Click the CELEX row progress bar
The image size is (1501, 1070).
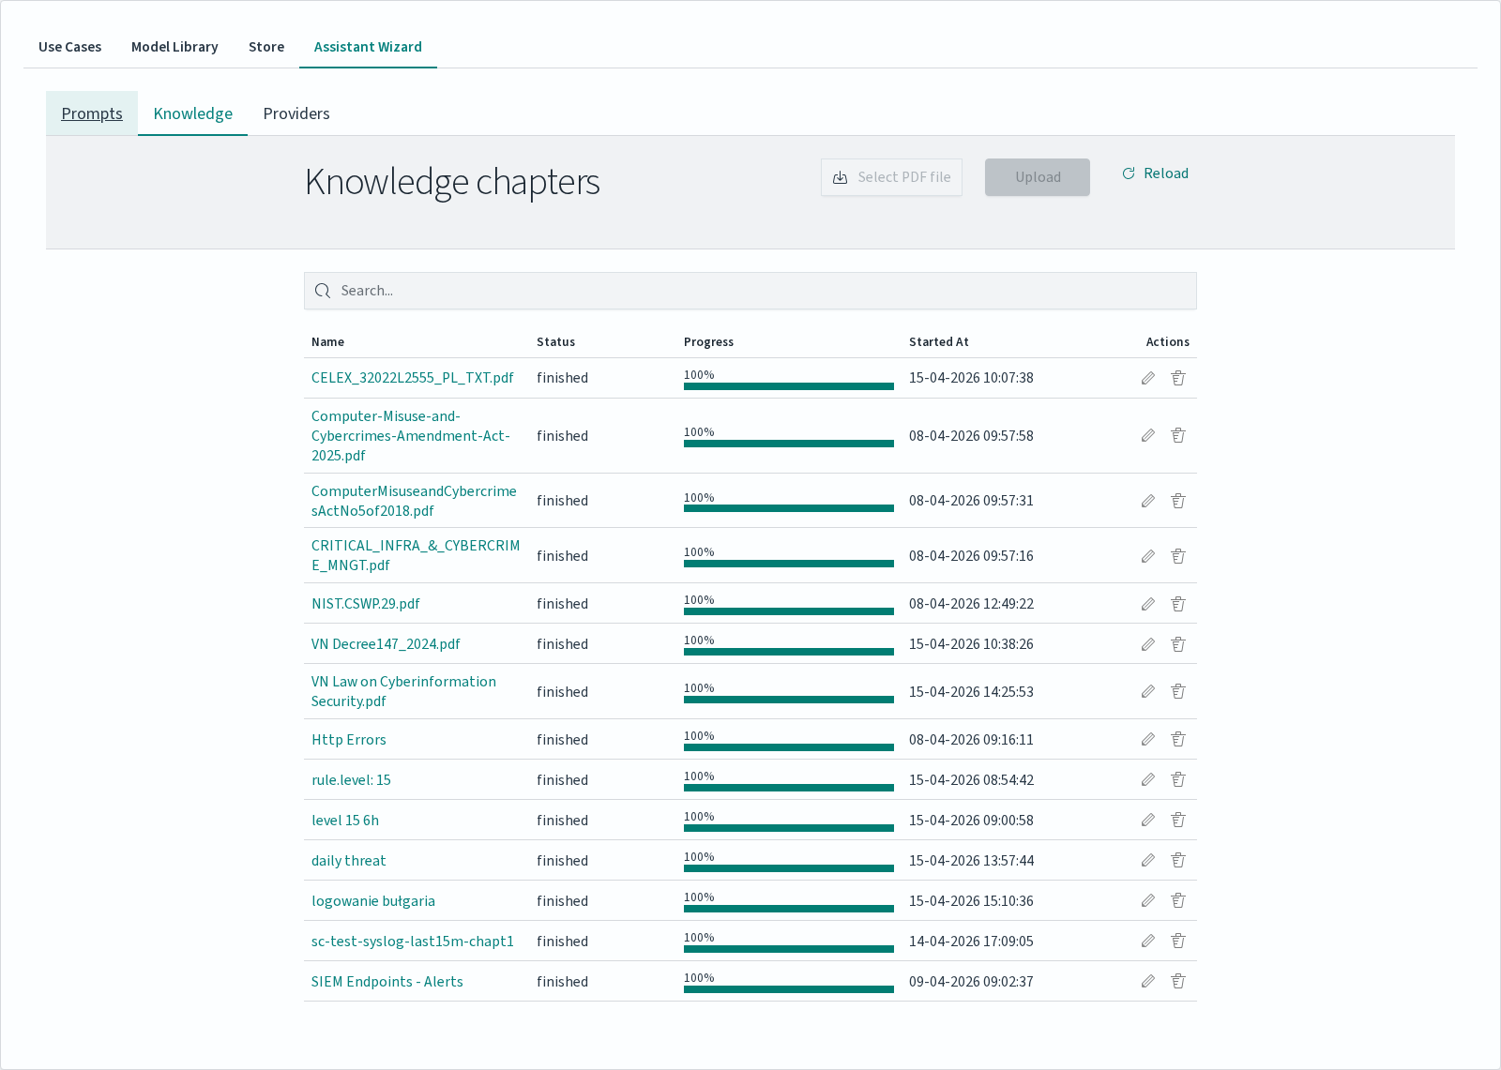pos(789,385)
